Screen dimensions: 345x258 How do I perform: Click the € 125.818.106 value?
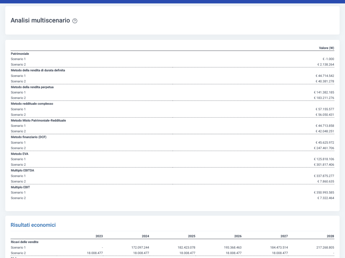[x=324, y=159]
